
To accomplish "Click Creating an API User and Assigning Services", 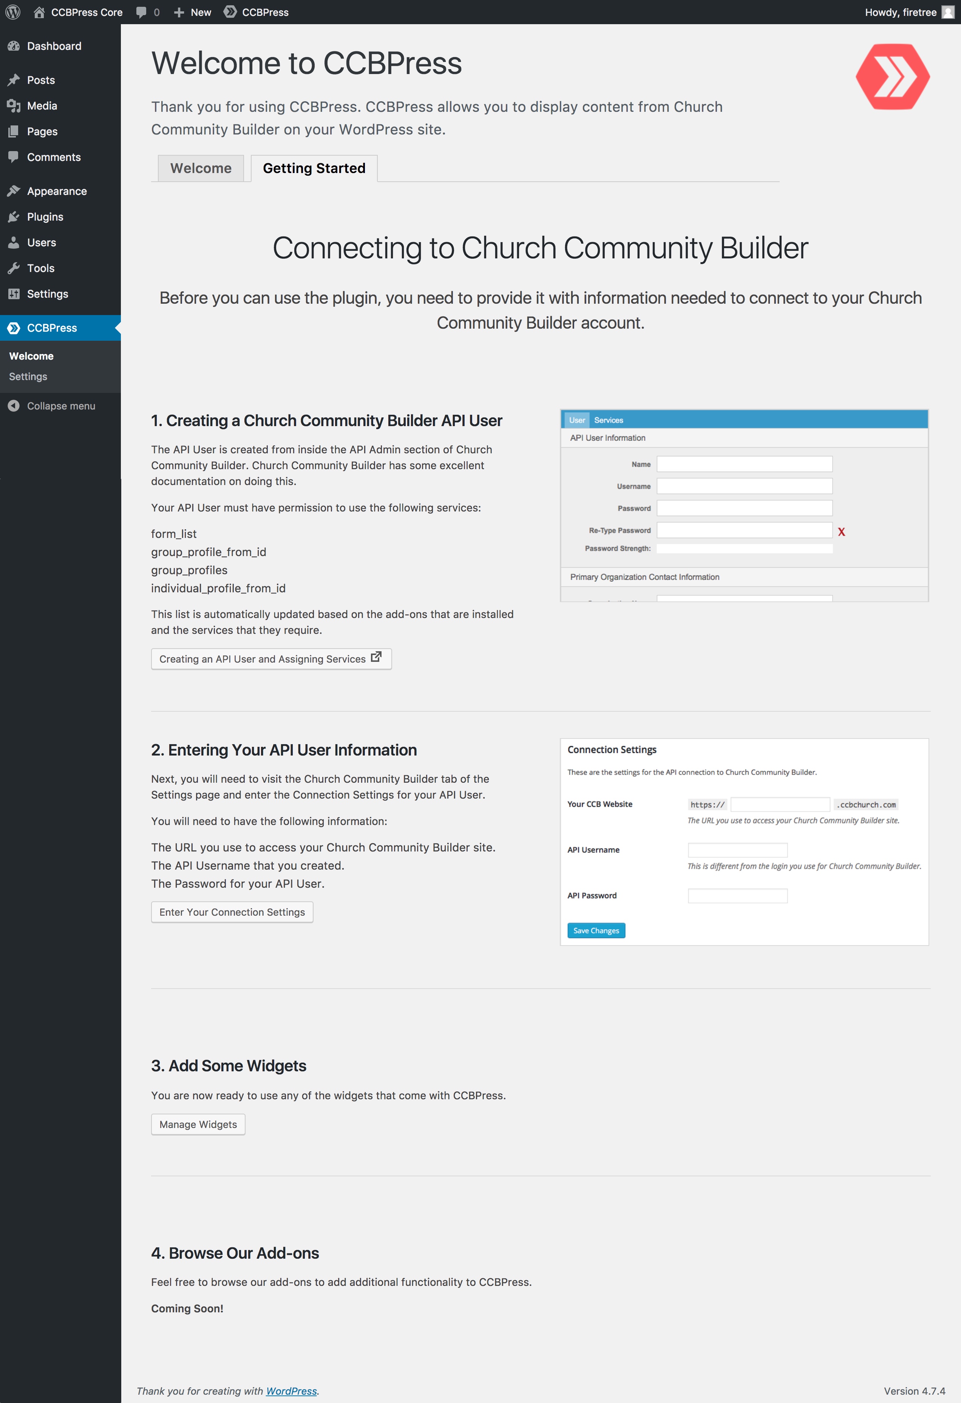I will [271, 659].
